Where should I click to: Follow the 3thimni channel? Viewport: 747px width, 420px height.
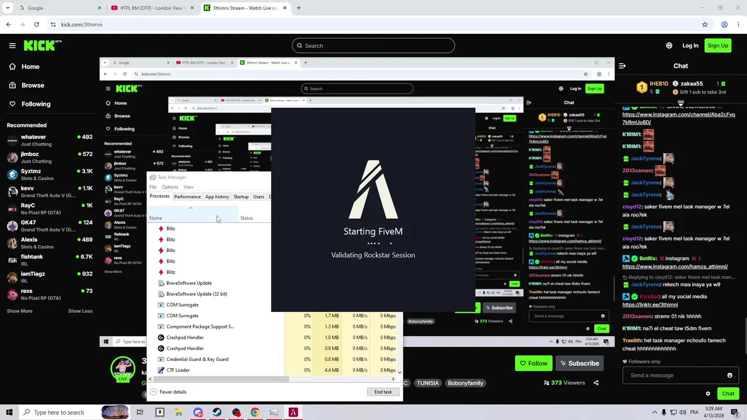pyautogui.click(x=533, y=363)
